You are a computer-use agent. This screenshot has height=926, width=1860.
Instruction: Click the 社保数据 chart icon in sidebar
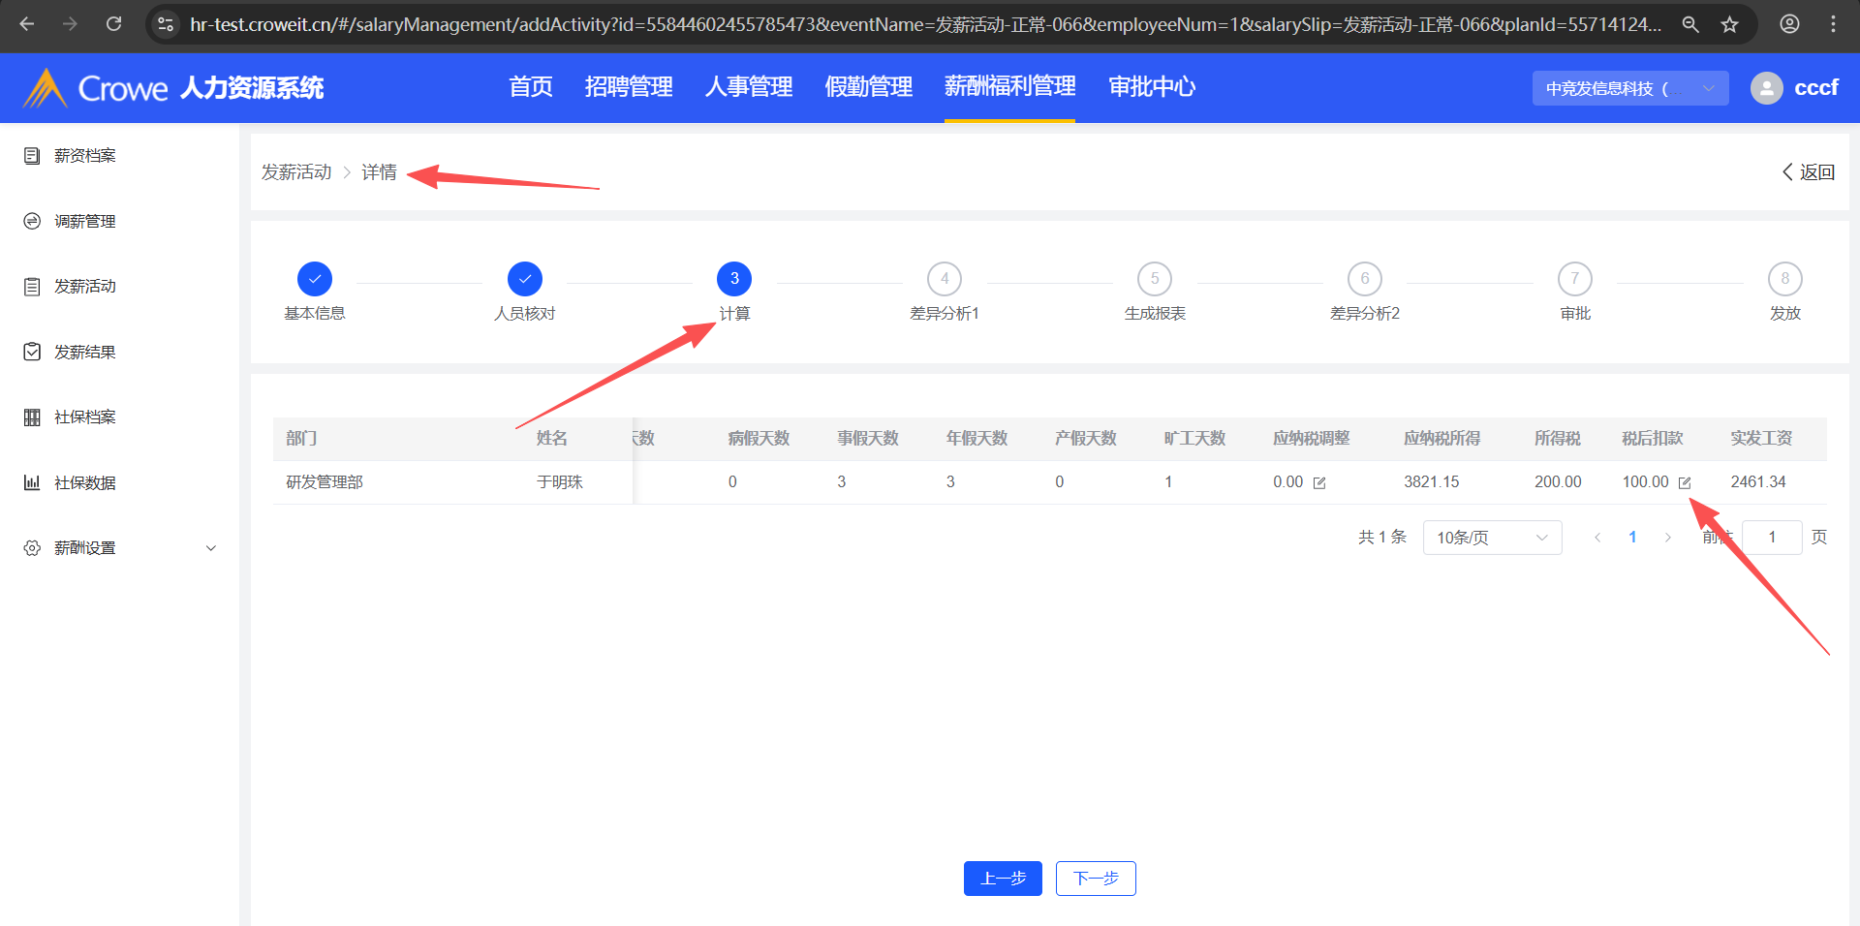point(32,482)
